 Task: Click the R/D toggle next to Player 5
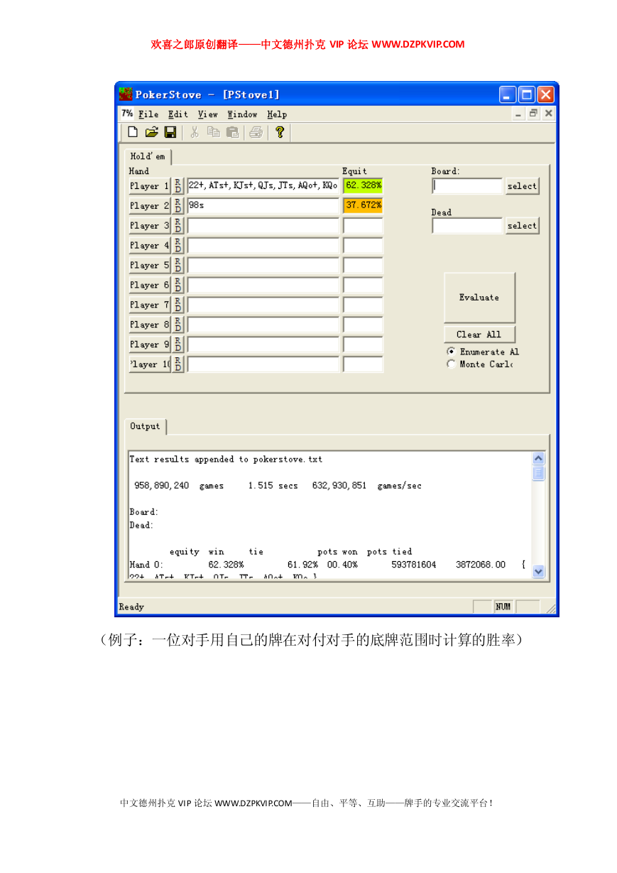pos(178,266)
